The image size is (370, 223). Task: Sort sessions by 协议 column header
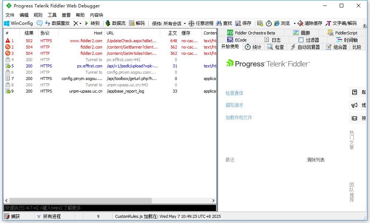pyautogui.click(x=48, y=33)
